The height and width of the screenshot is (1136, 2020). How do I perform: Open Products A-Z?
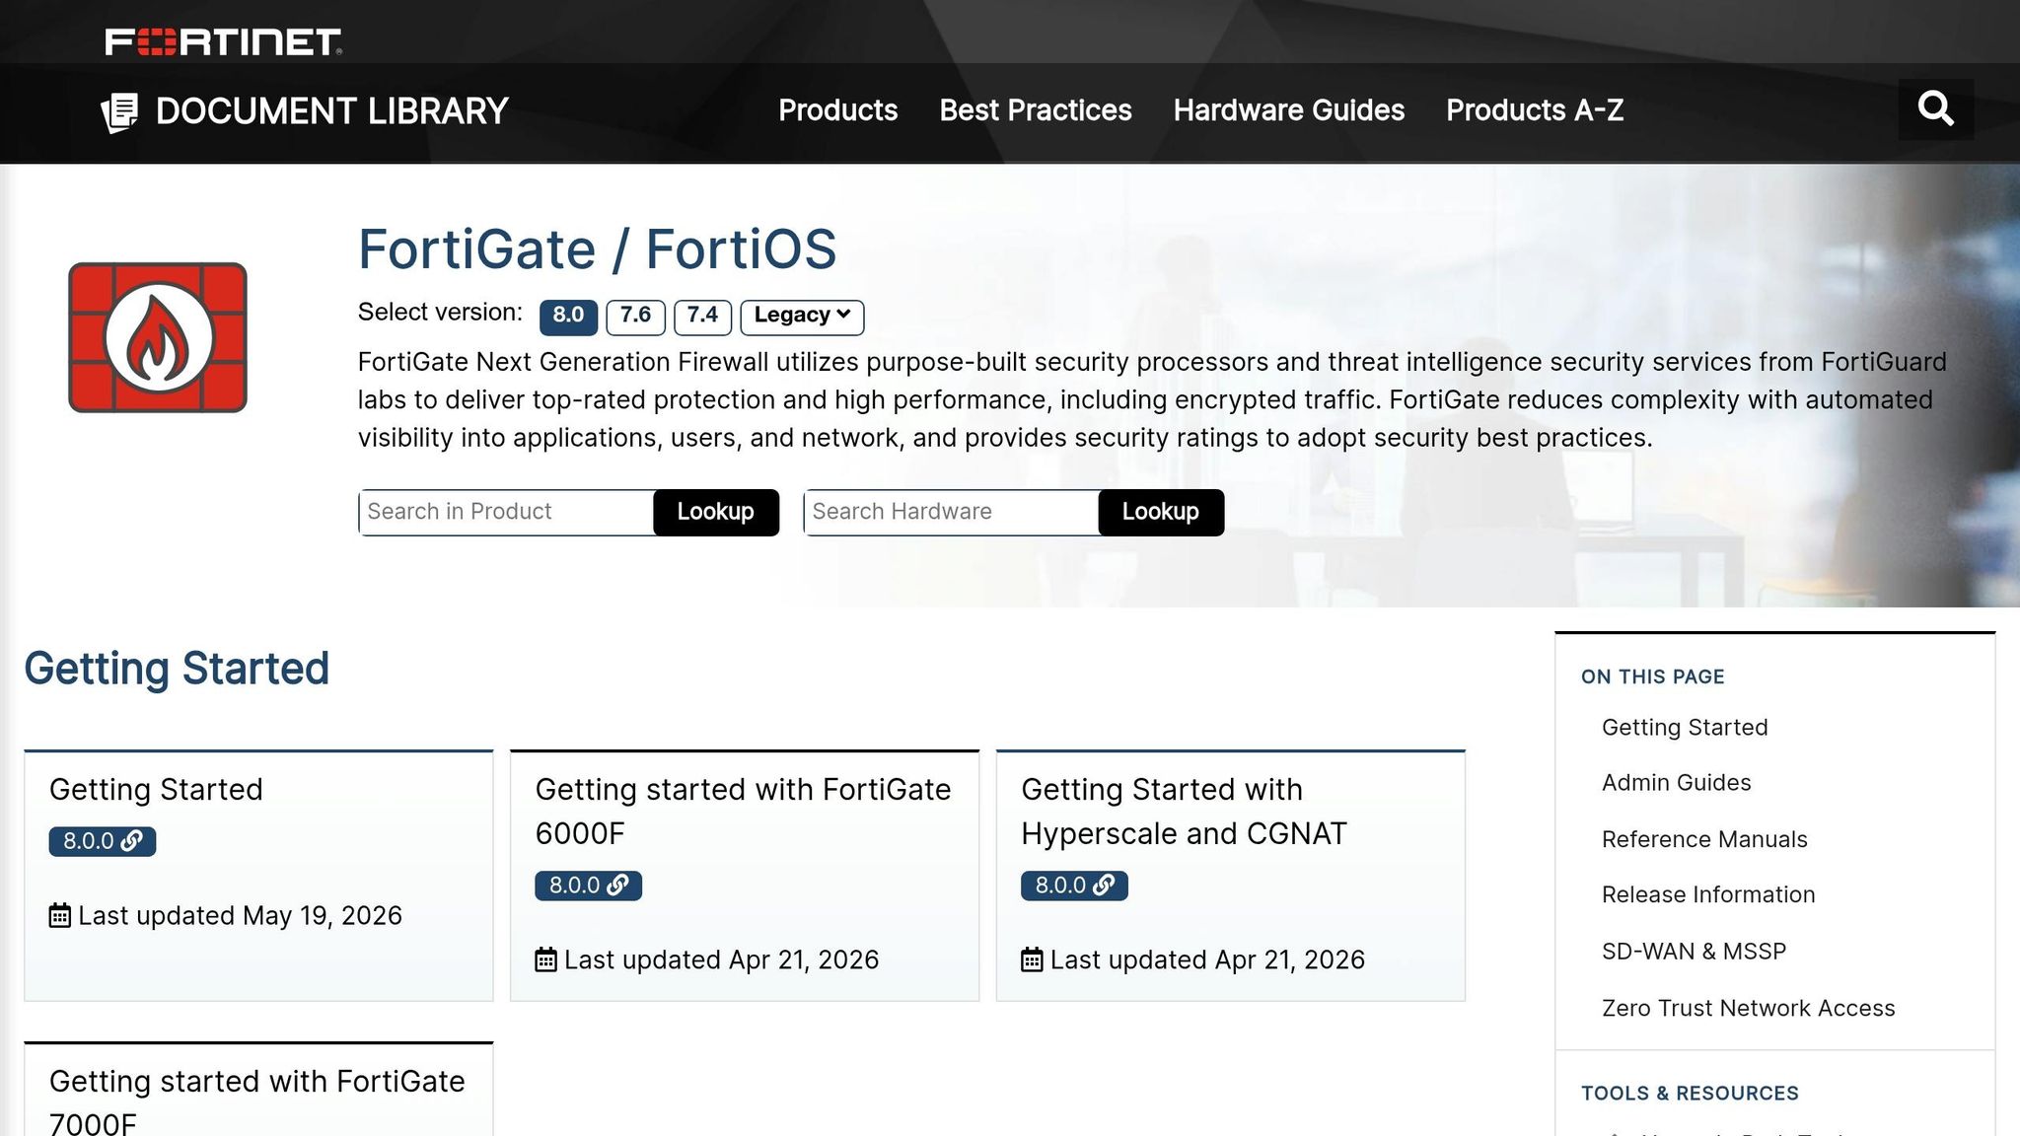(1535, 110)
